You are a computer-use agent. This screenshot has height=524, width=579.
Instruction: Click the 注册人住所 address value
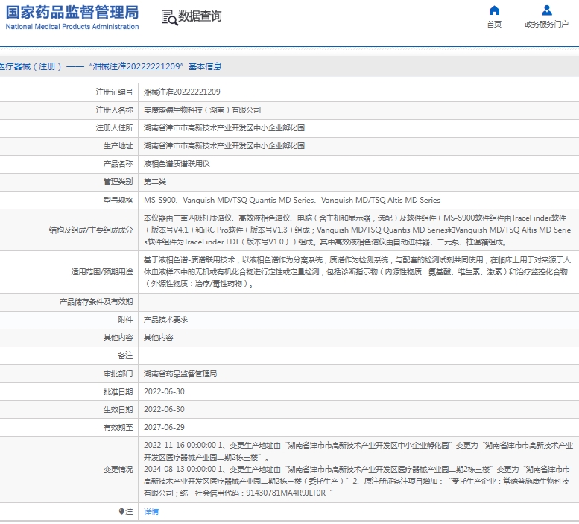coord(224,127)
